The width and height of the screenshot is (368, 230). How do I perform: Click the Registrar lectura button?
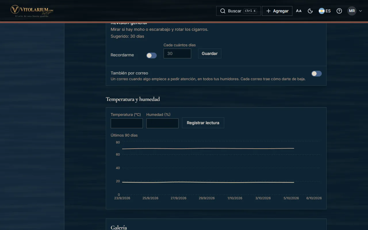point(203,123)
